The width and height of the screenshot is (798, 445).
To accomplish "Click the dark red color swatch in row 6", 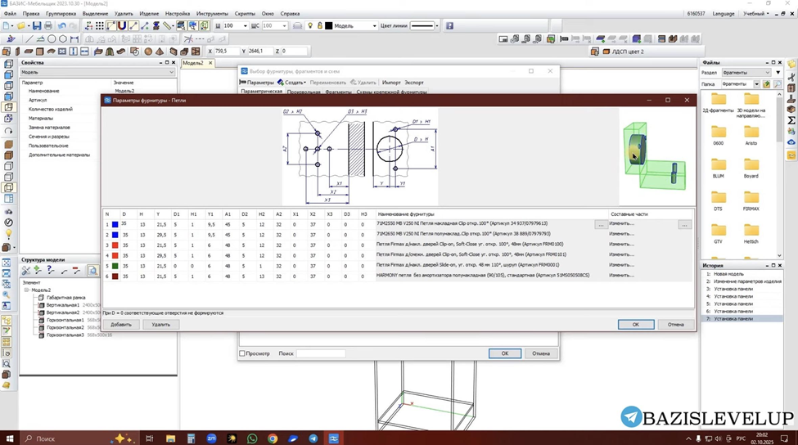I will point(115,276).
